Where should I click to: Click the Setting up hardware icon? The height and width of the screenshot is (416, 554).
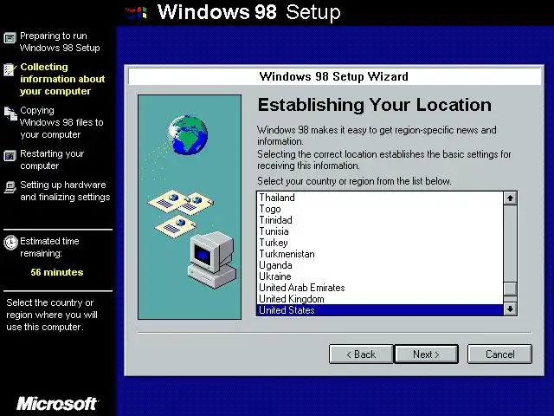click(10, 187)
